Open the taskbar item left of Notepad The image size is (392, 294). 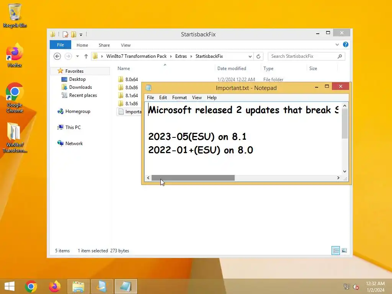point(102,286)
